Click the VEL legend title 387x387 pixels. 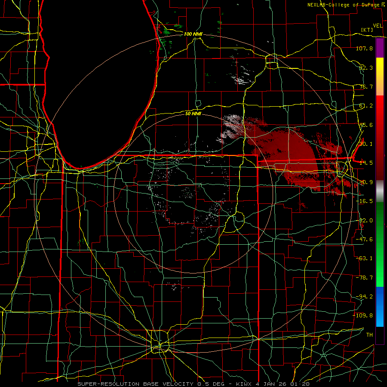(x=378, y=26)
